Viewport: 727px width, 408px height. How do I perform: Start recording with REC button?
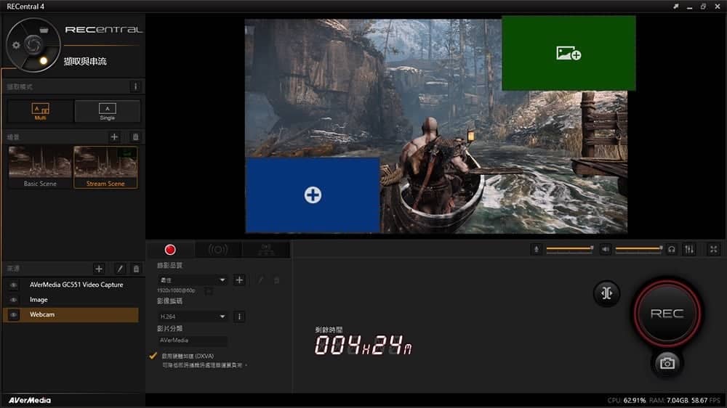[667, 314]
